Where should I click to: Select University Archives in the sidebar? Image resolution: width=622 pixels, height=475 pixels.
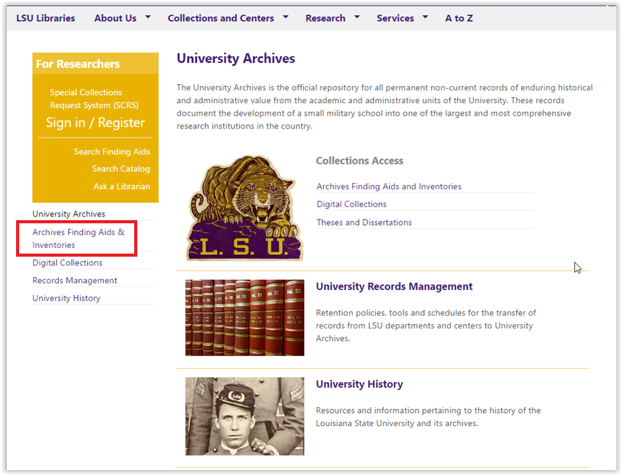tap(69, 214)
